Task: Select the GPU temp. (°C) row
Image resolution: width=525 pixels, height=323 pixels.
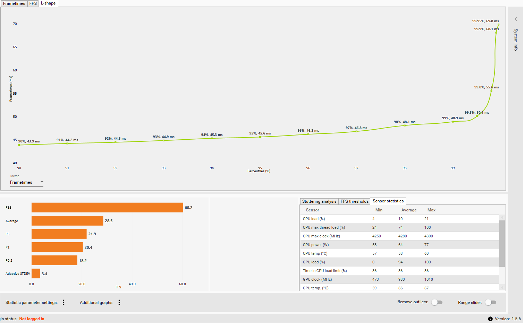Action: coord(399,288)
